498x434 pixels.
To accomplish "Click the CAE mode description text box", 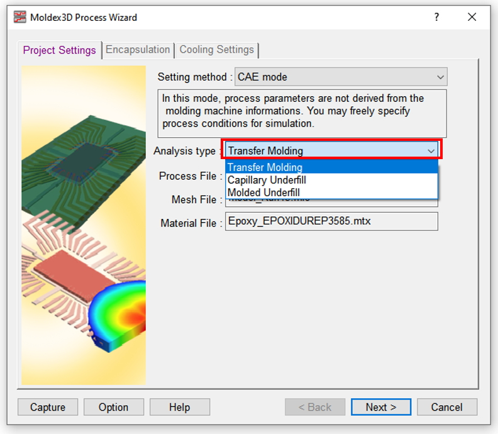I will click(x=302, y=113).
